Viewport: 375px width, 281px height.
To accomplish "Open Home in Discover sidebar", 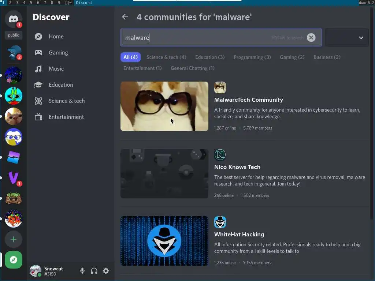I will click(x=71, y=37).
